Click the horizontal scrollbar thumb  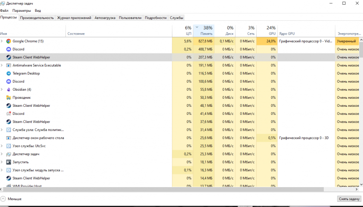(x=164, y=190)
